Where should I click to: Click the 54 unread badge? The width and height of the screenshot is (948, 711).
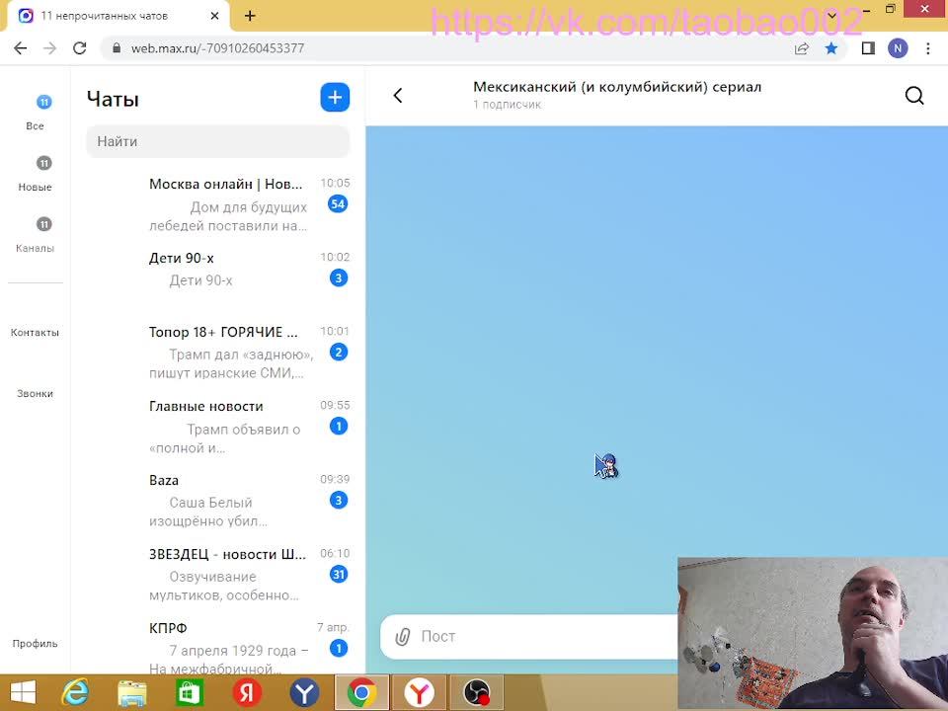click(338, 203)
